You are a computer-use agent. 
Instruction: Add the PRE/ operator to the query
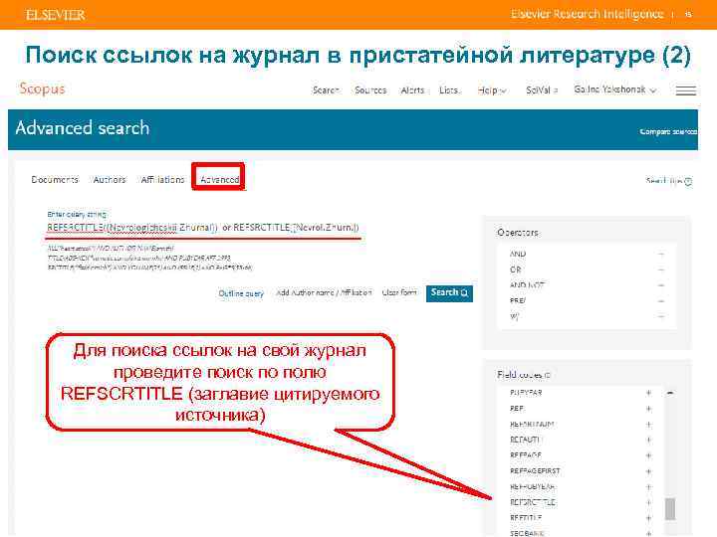coord(661,301)
